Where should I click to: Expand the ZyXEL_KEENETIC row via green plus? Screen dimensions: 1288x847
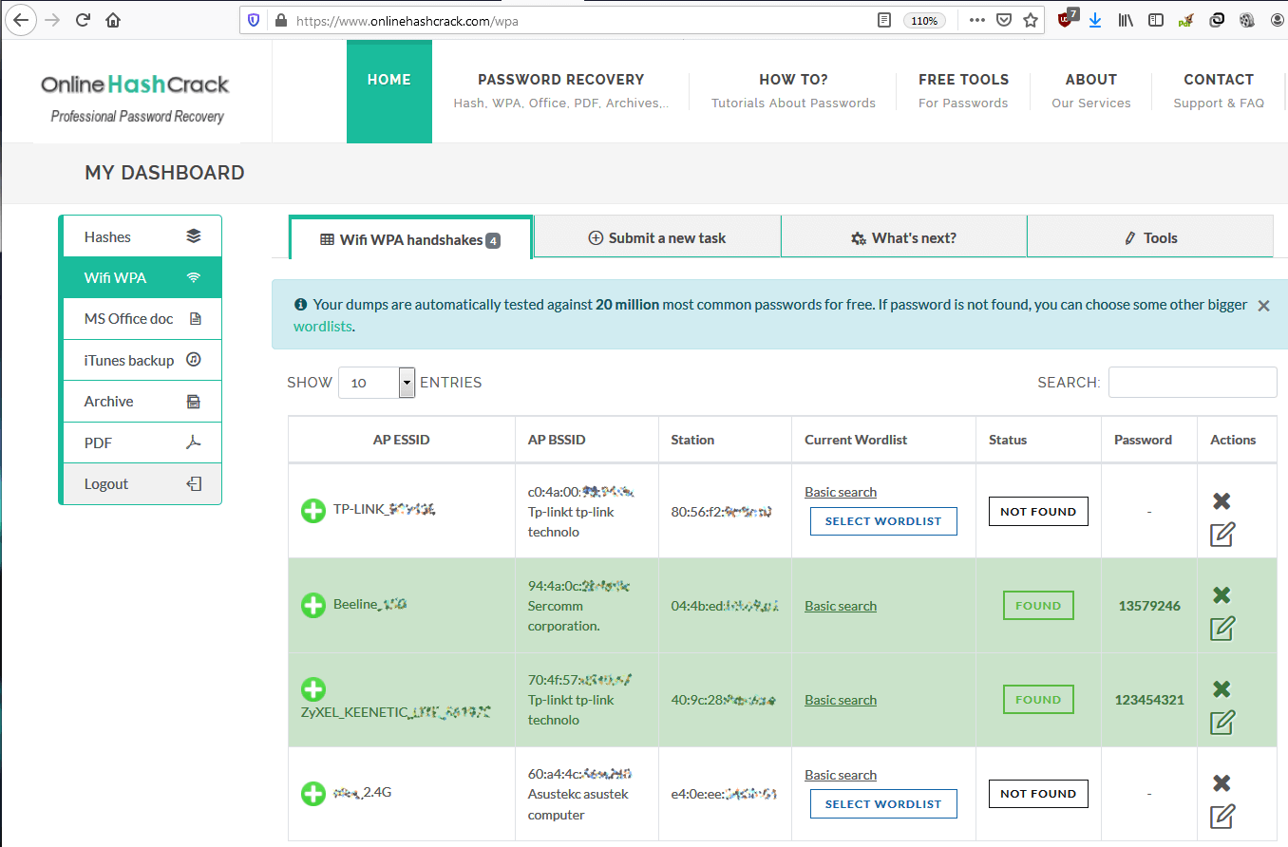[x=313, y=689]
